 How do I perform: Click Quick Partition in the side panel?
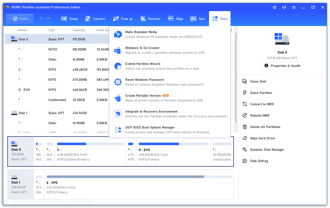click(x=261, y=93)
